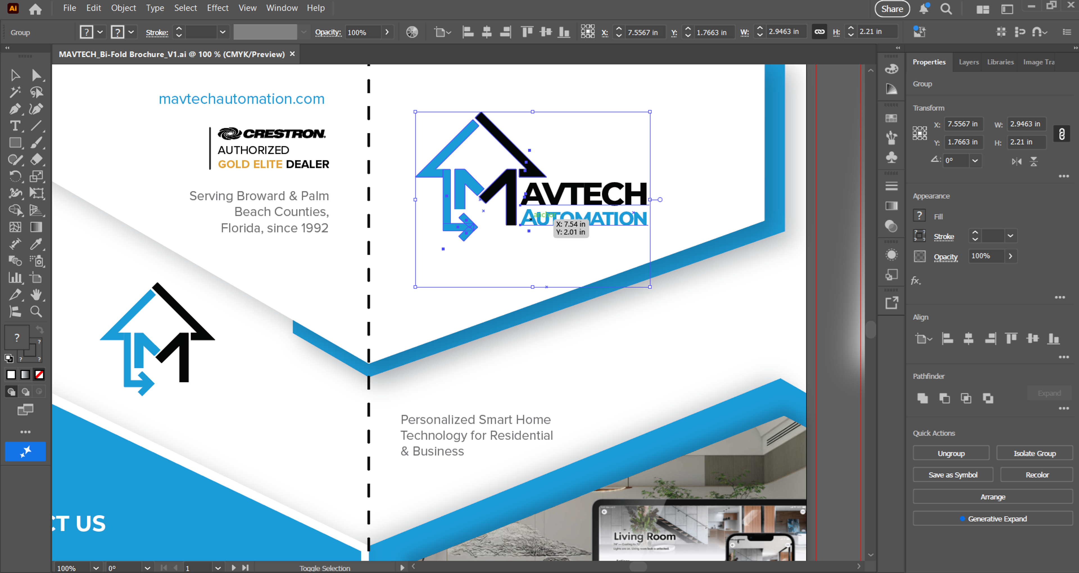
Task: Swap fill and stroke colors
Action: coord(39,329)
